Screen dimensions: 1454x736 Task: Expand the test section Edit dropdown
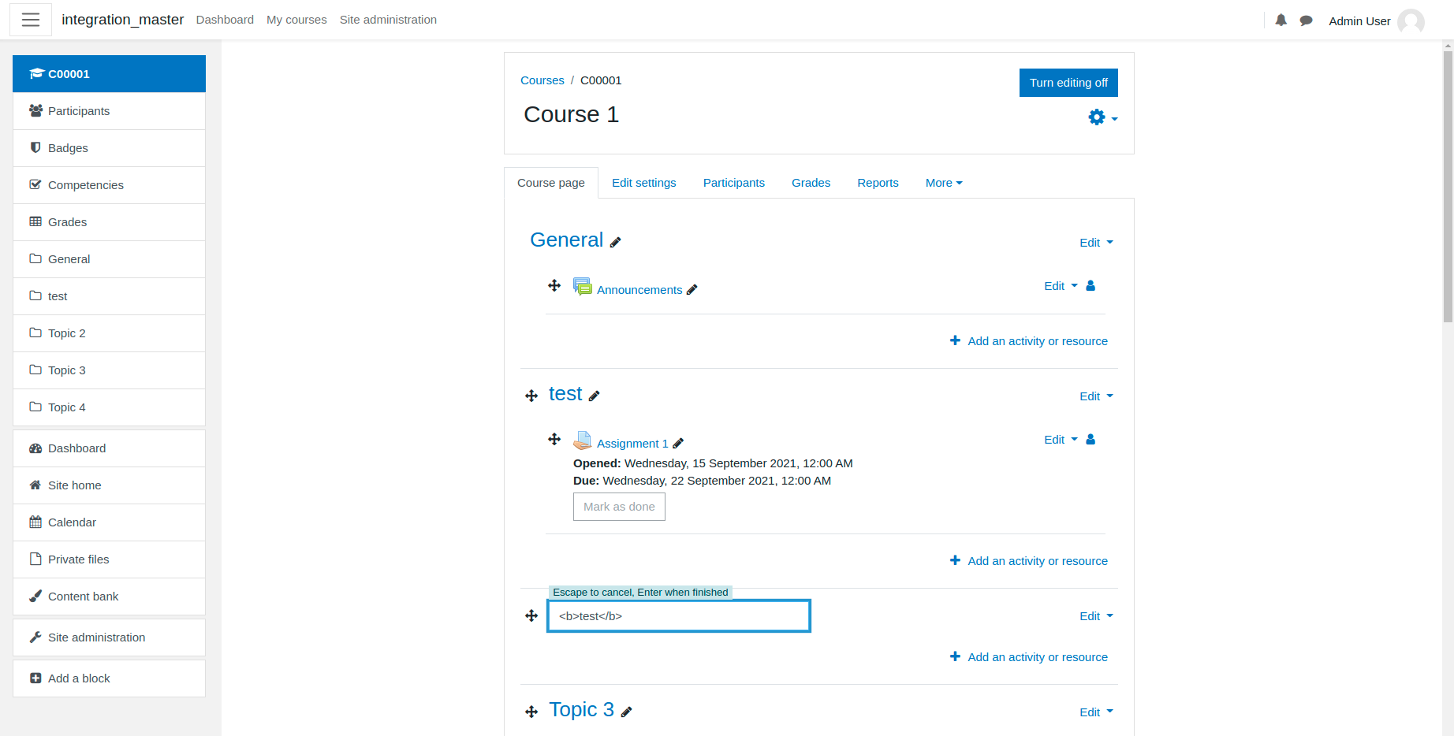pos(1096,396)
